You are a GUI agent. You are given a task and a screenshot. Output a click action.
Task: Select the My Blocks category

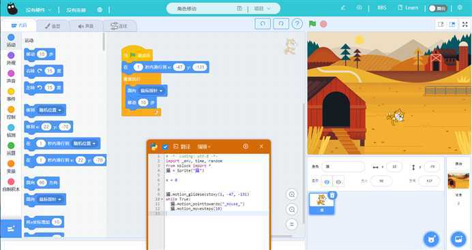[x=11, y=185]
